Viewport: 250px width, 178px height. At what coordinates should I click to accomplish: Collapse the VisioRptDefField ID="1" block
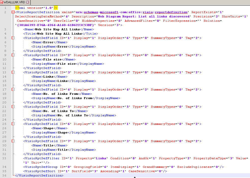[x=13, y=38]
